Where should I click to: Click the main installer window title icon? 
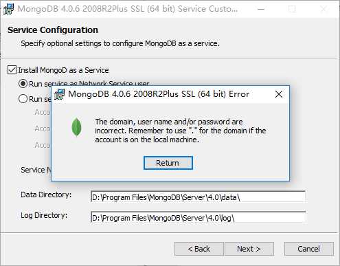(9, 9)
